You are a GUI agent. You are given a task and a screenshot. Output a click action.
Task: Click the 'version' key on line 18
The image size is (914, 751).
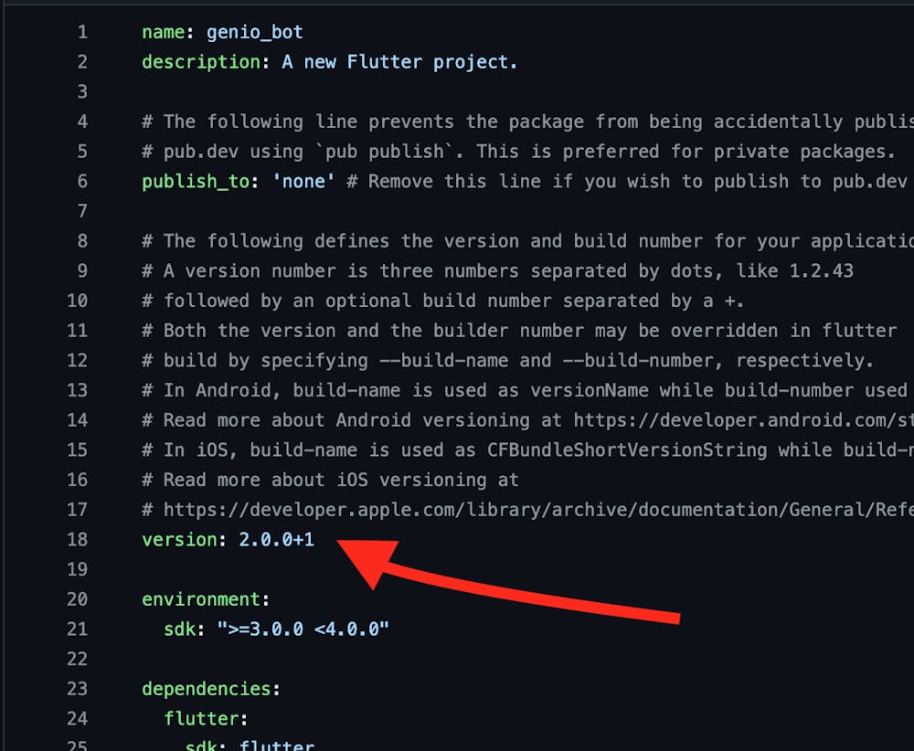[x=179, y=539]
